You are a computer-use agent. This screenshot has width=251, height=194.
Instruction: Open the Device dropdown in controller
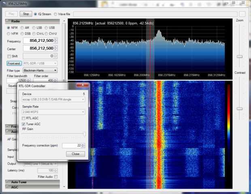53,99
